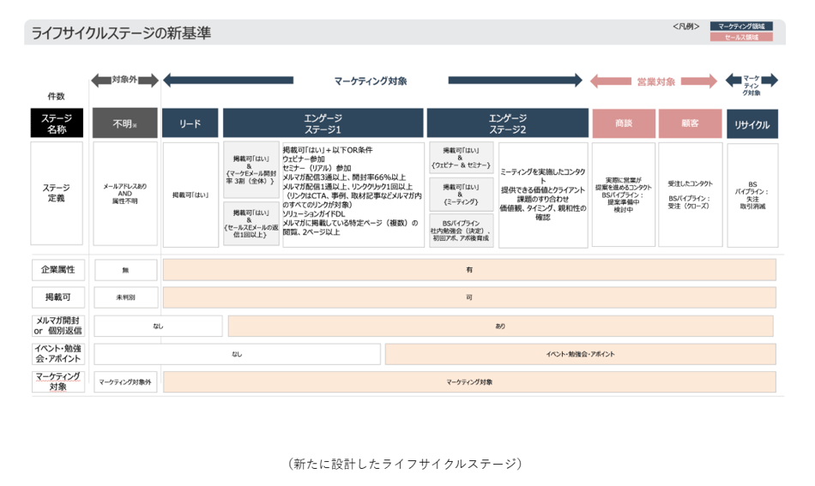Screen dimensions: 815x486
Task: Select the gray 不明 stage header
Action: click(124, 123)
